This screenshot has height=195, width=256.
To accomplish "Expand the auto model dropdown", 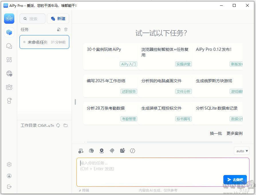I will point(242,151).
